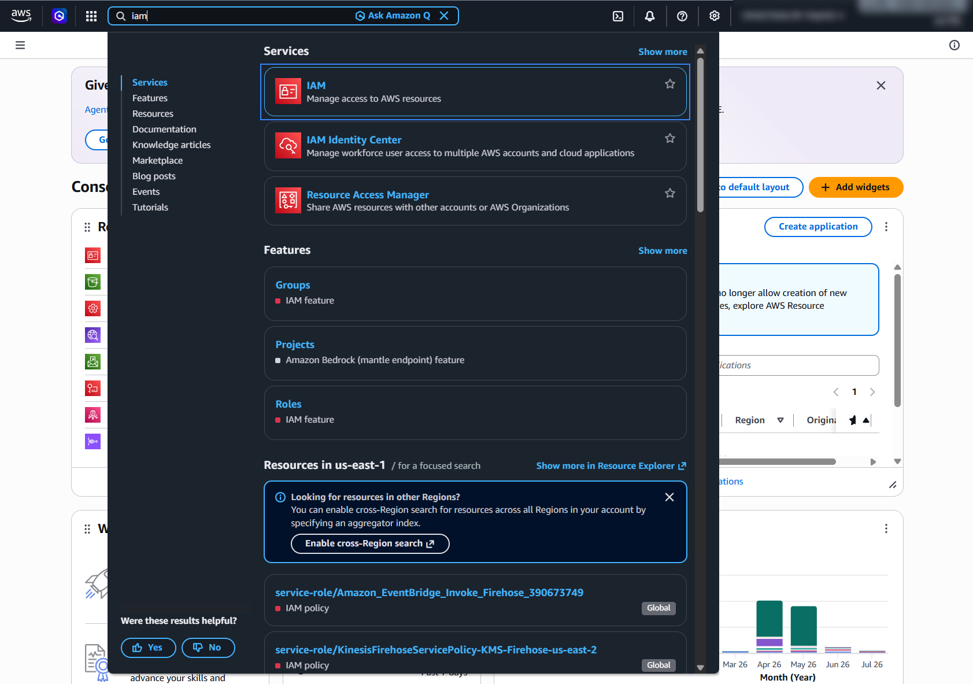
Task: Click the Add widgets button
Action: tap(856, 187)
